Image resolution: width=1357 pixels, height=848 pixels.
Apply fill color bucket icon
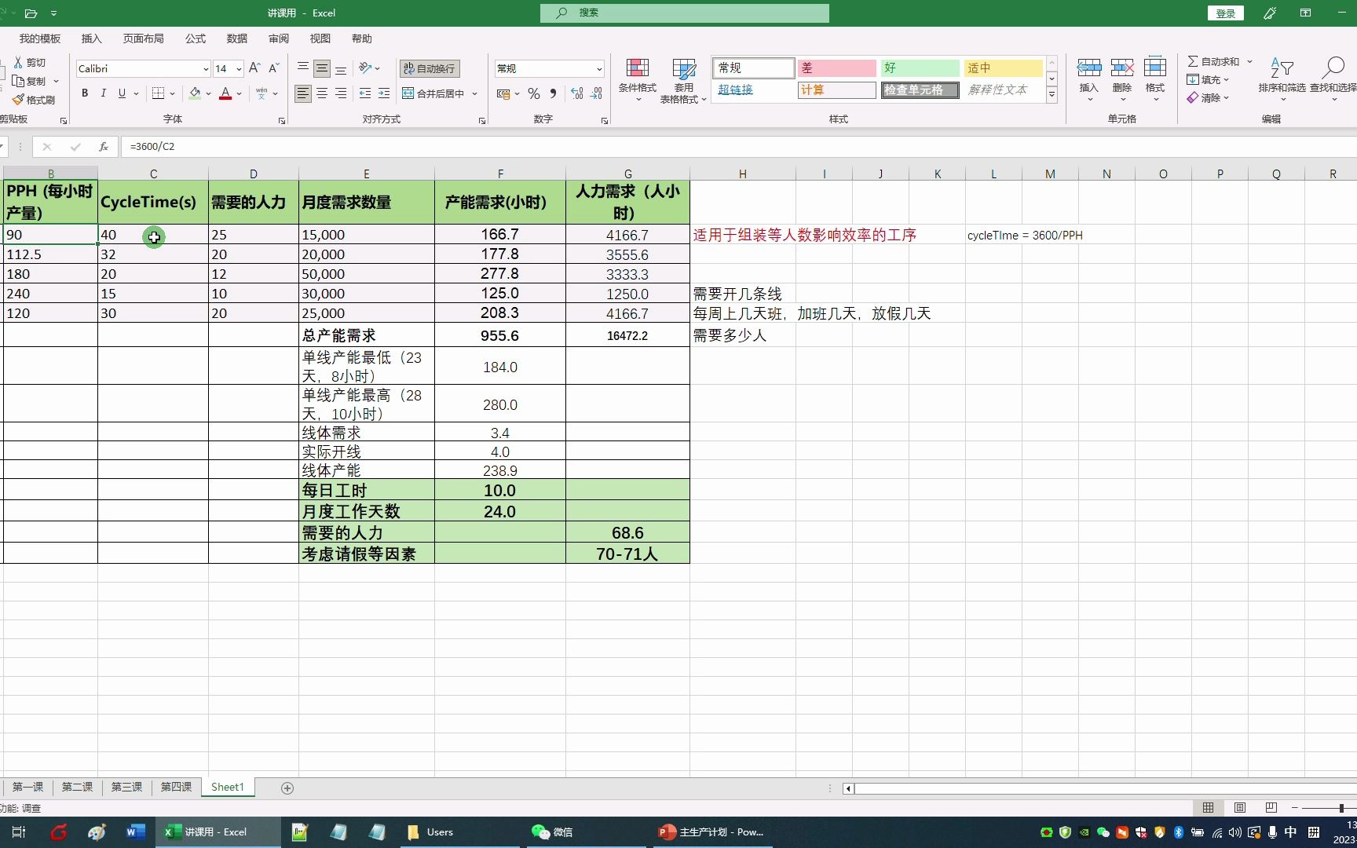point(195,93)
